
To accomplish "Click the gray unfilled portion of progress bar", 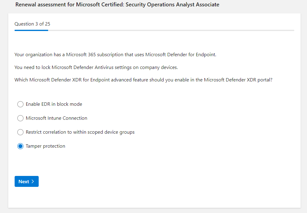I will [171, 30].
